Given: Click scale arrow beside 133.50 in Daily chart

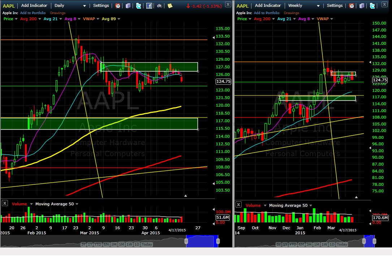Looking at the screenshot, I should [214, 38].
